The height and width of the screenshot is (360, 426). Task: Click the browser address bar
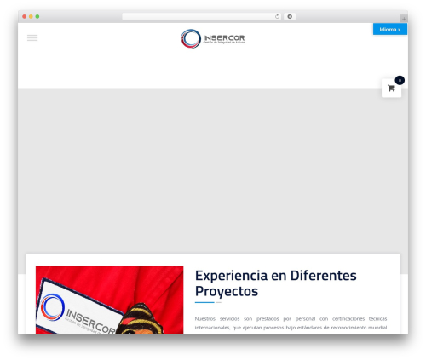click(x=201, y=17)
